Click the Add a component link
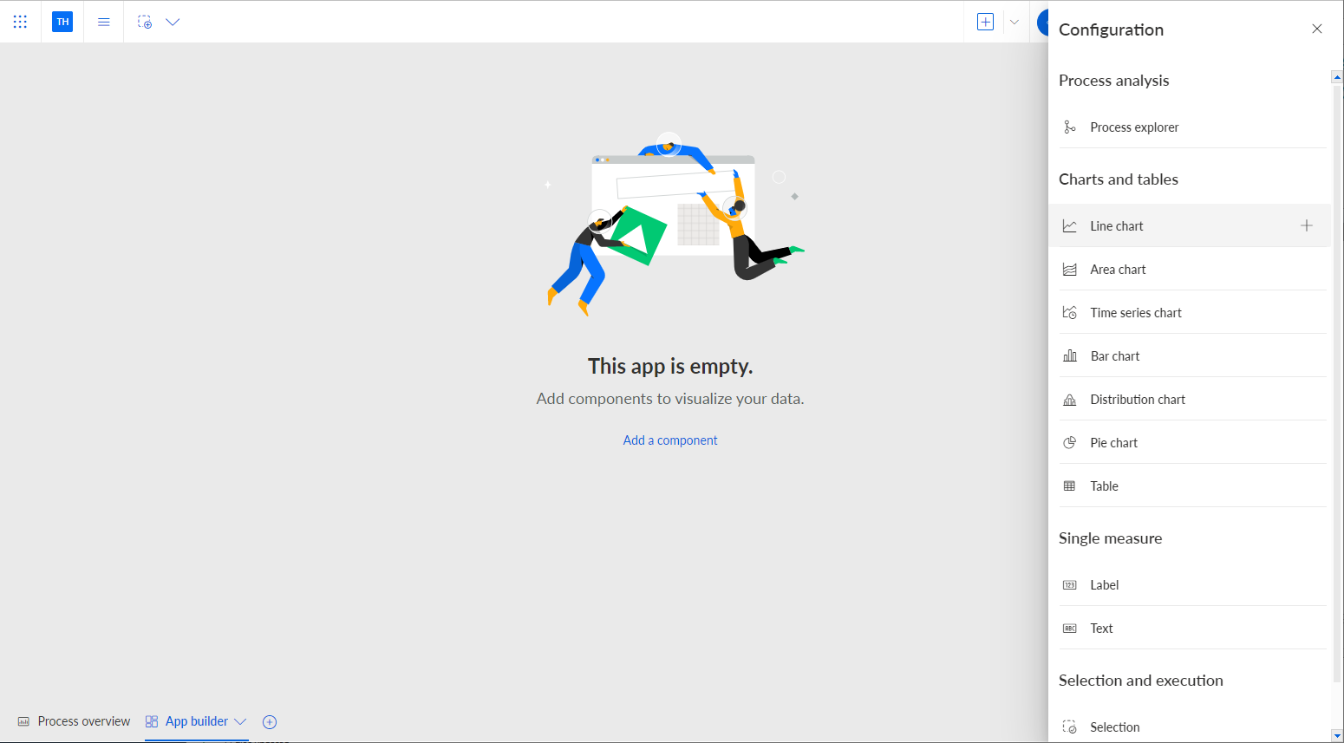This screenshot has width=1344, height=743. pyautogui.click(x=670, y=440)
